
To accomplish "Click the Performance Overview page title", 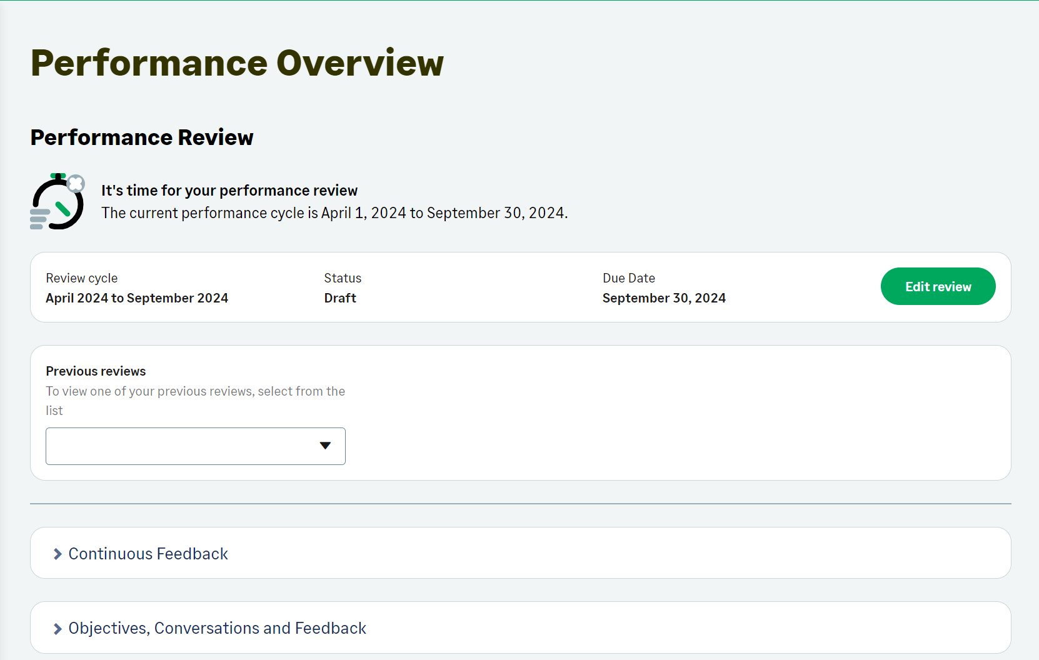I will [237, 63].
